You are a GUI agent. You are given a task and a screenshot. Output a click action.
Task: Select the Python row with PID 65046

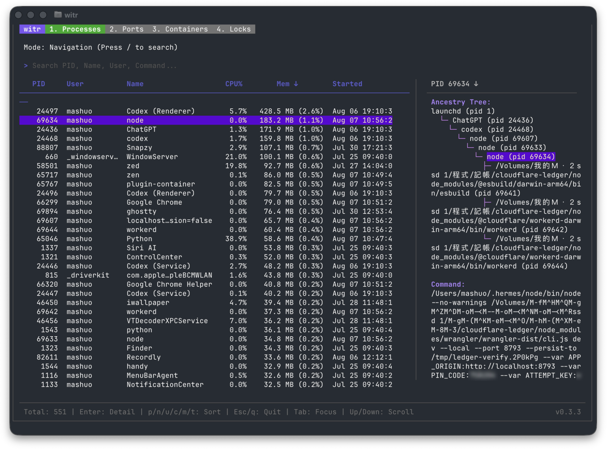pyautogui.click(x=206, y=239)
